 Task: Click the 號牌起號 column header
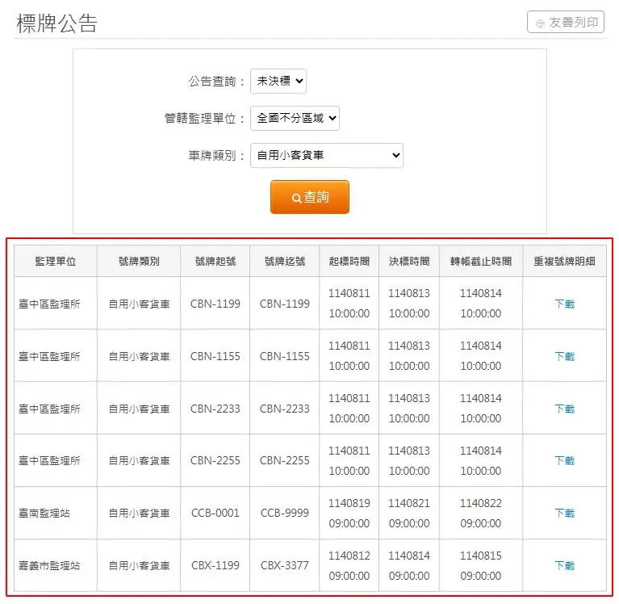[215, 262]
